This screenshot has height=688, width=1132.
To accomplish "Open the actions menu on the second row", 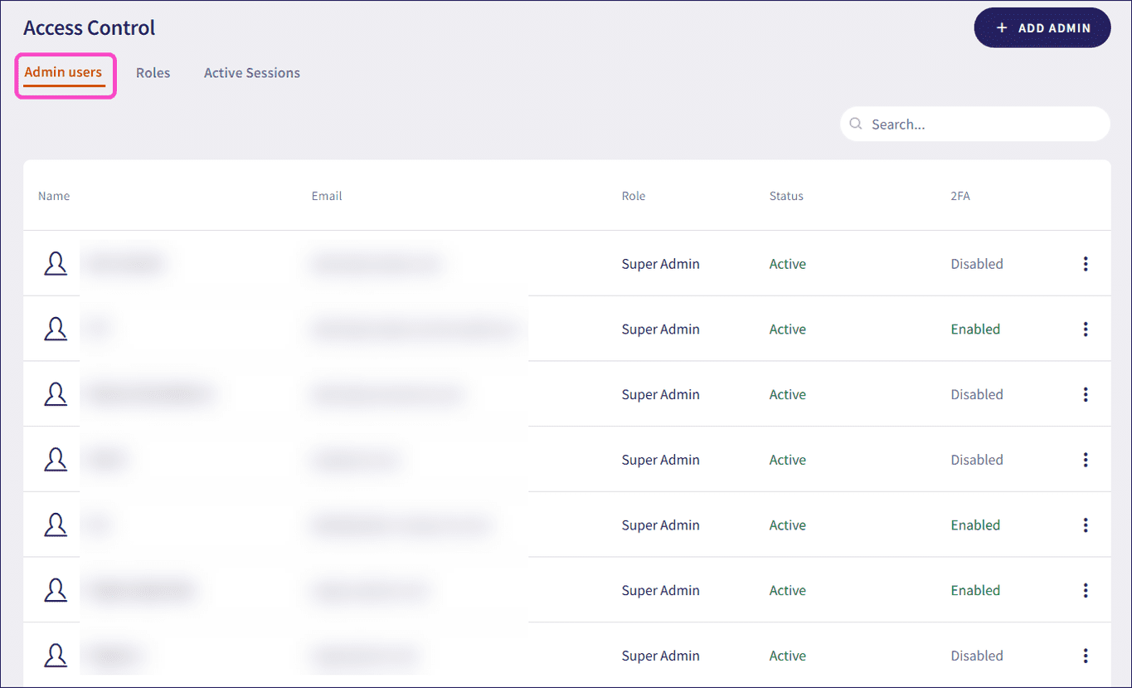I will pyautogui.click(x=1086, y=329).
